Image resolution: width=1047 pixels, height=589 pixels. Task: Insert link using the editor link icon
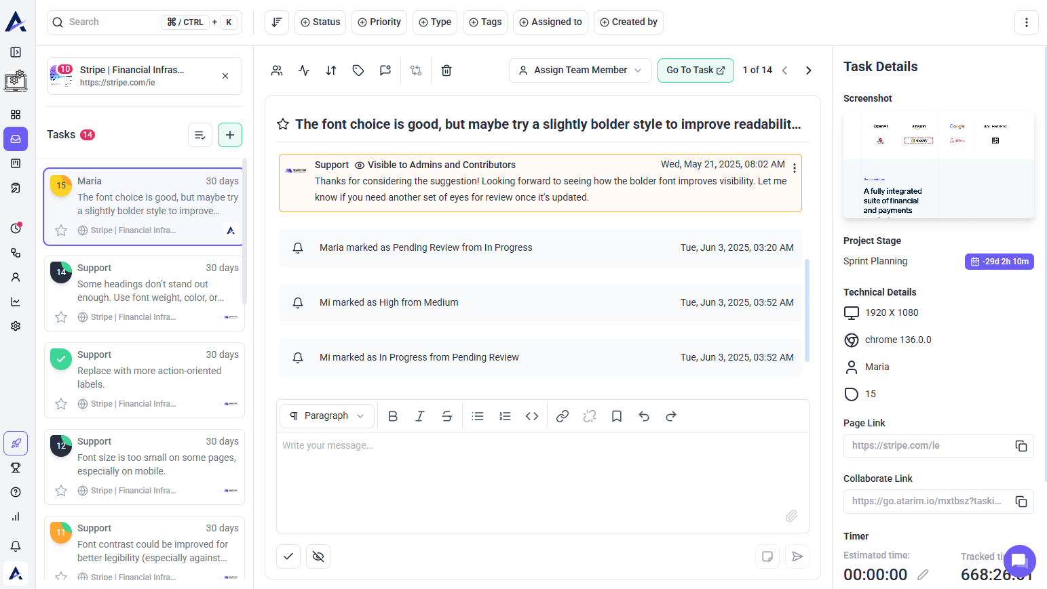[x=562, y=416]
